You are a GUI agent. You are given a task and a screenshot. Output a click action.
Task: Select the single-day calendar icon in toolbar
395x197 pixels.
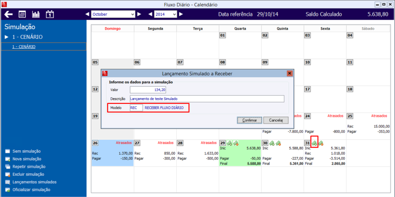pyautogui.click(x=50, y=14)
